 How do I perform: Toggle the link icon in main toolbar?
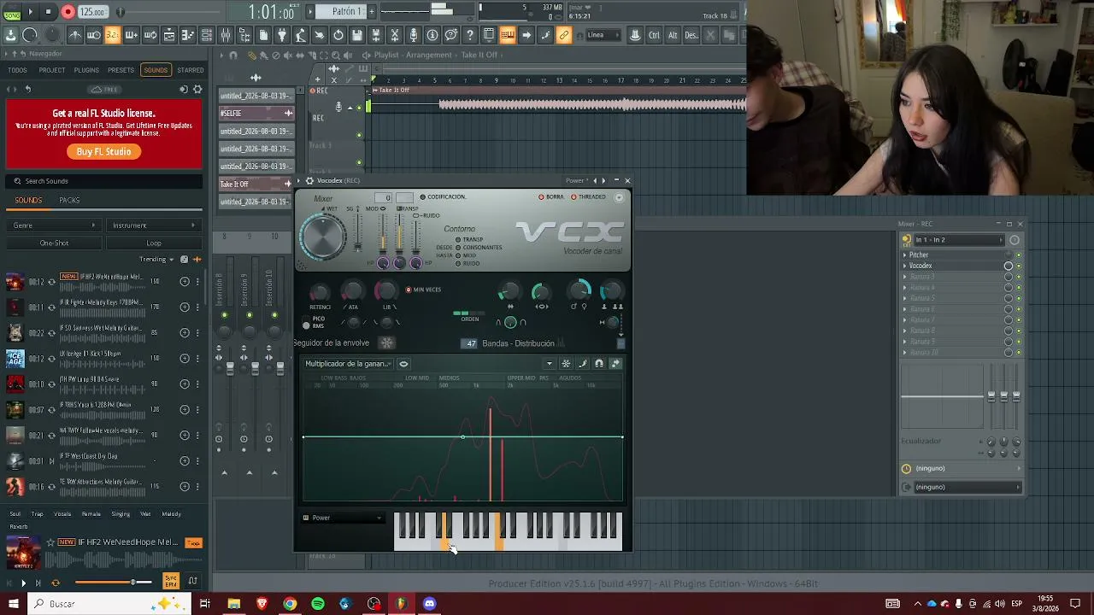[x=564, y=35]
